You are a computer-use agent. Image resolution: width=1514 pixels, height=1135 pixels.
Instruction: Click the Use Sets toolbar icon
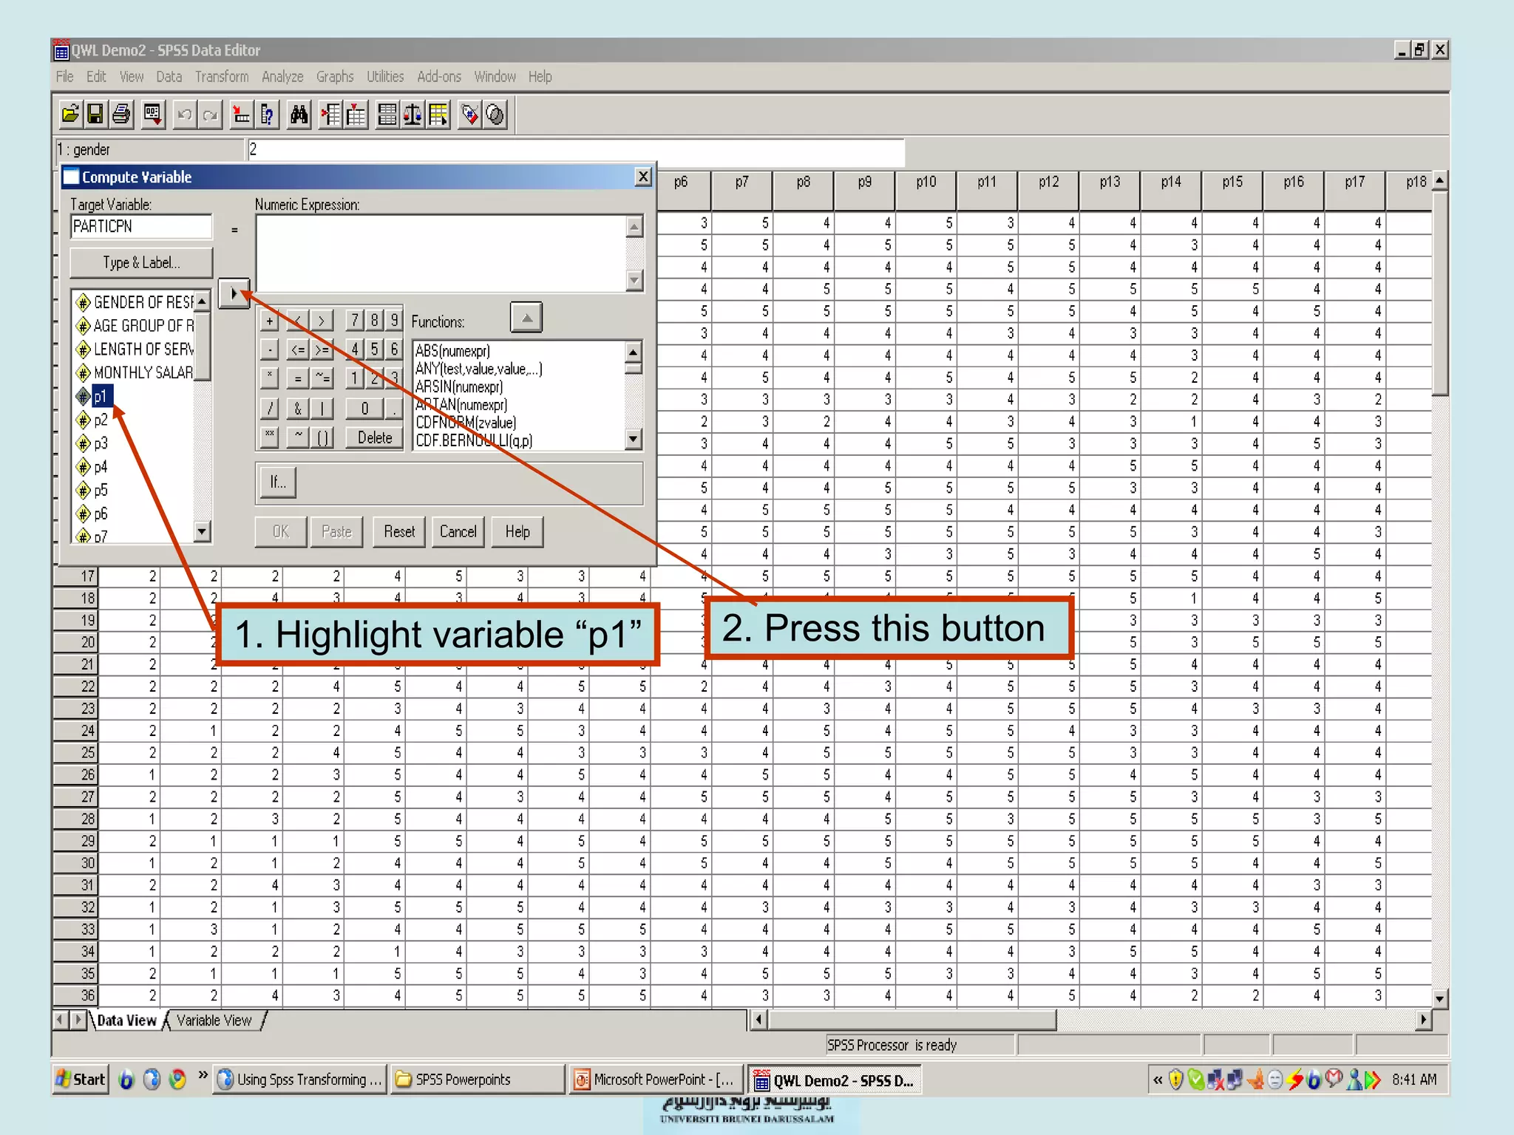click(495, 114)
